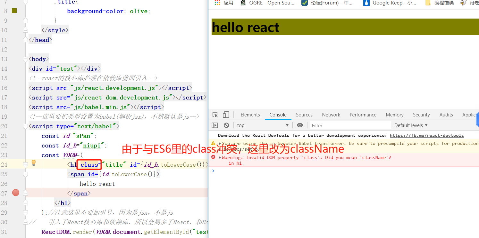The image size is (479, 238).
Task: Click the red error icon in the console
Action: (x=213, y=157)
